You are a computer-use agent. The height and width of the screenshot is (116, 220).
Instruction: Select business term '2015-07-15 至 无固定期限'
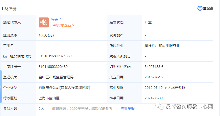point(165,88)
